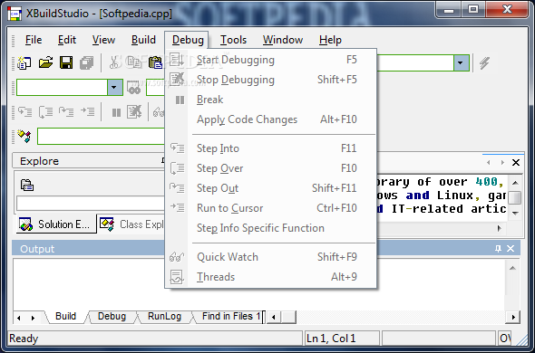The height and width of the screenshot is (353, 535).
Task: Open the Help menu
Action: pyautogui.click(x=330, y=40)
